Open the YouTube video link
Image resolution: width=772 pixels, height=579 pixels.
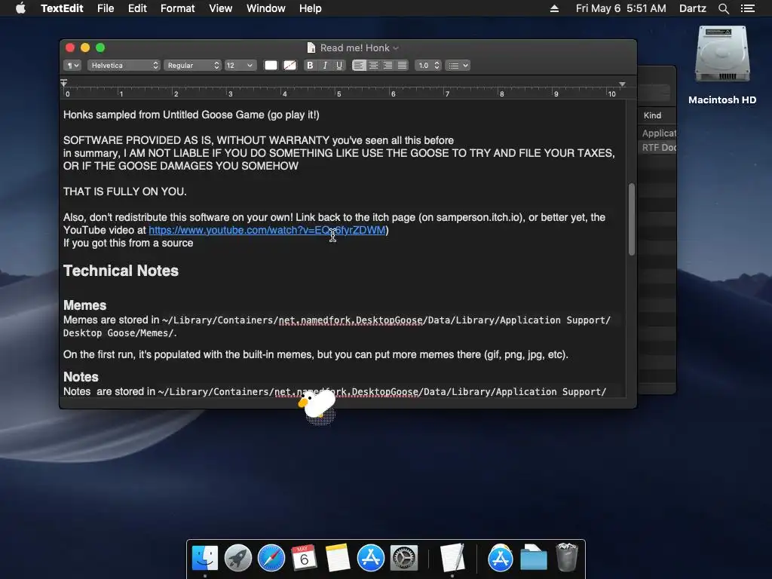[x=267, y=230]
